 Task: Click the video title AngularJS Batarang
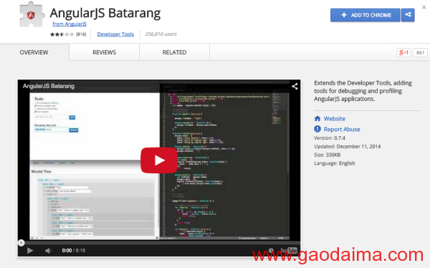(x=49, y=86)
